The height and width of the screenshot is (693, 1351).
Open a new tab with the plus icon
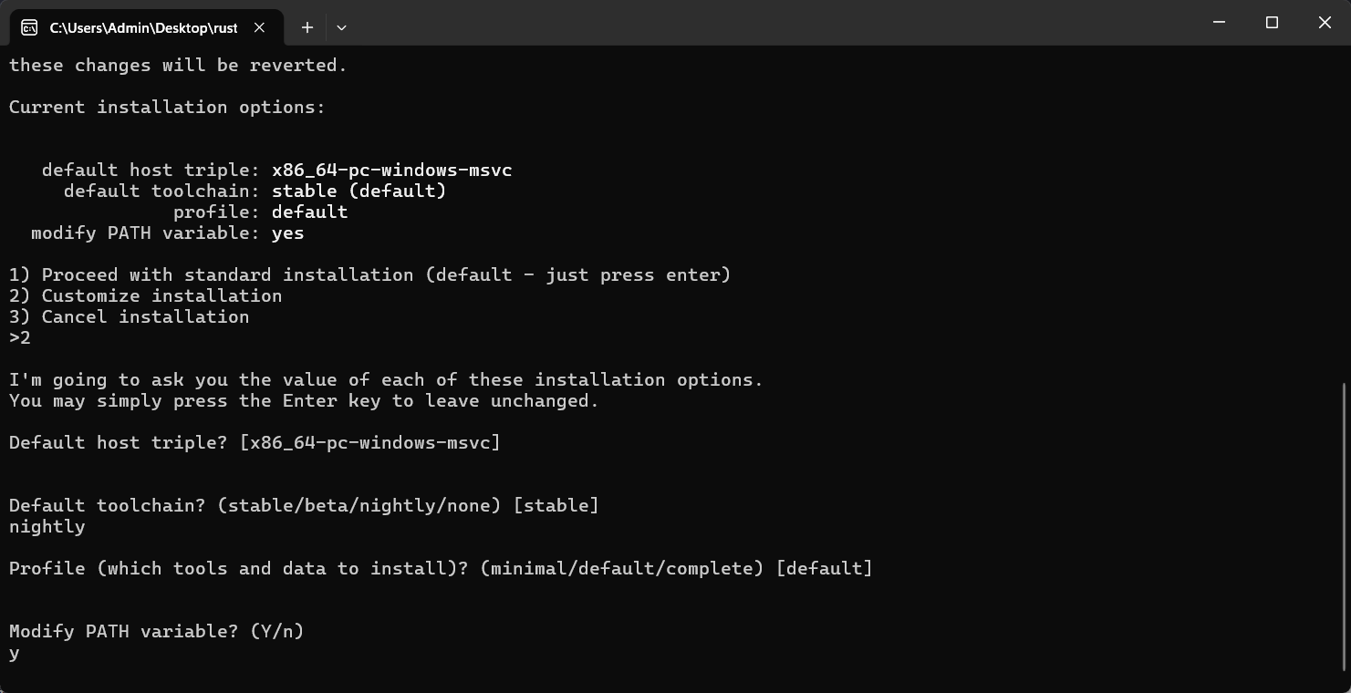307,27
